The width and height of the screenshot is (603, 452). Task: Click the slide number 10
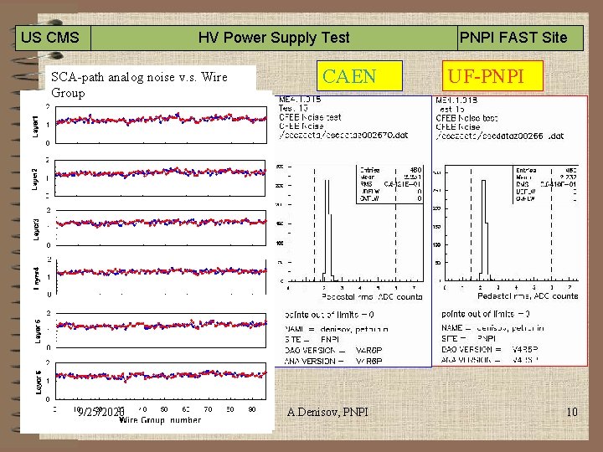[x=572, y=412]
